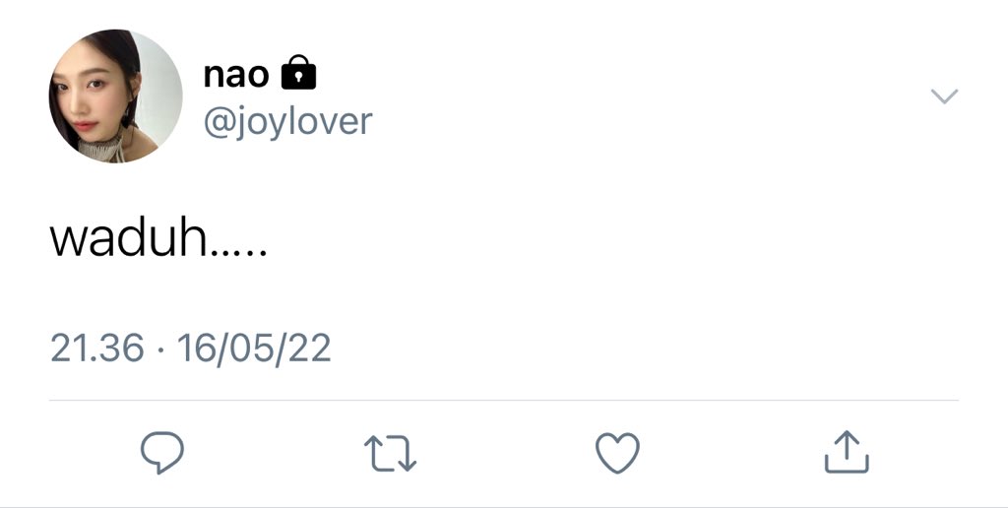1008x508 pixels.
Task: Open nao's profile picture
Action: (x=116, y=95)
